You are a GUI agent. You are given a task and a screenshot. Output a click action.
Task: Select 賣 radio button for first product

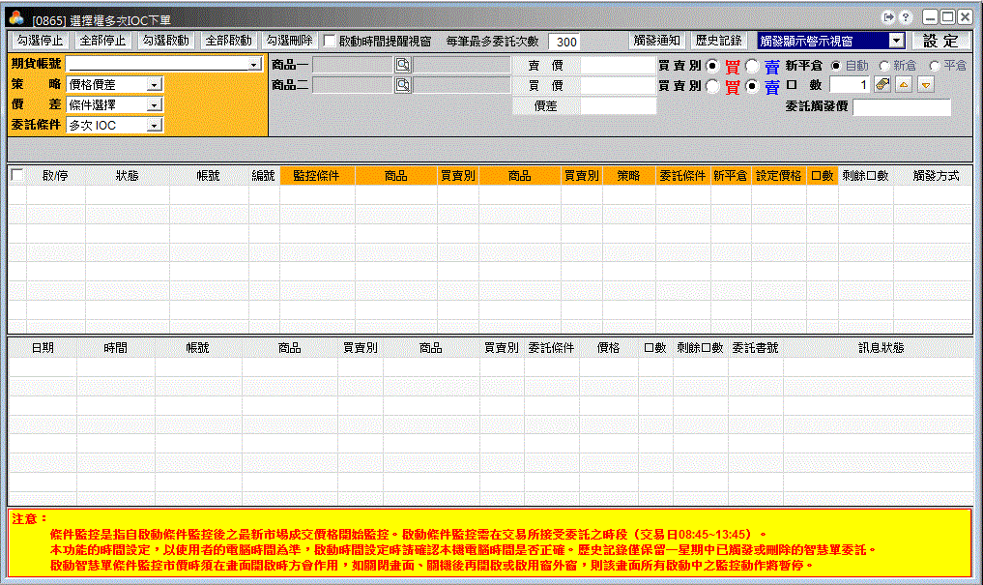tap(752, 66)
